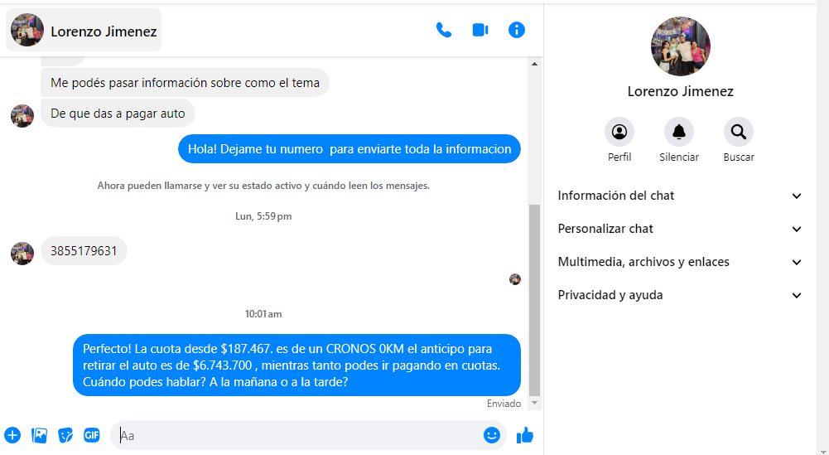Expand Privacidad y ayuda section
The width and height of the screenshot is (829, 455).
pyautogui.click(x=680, y=295)
